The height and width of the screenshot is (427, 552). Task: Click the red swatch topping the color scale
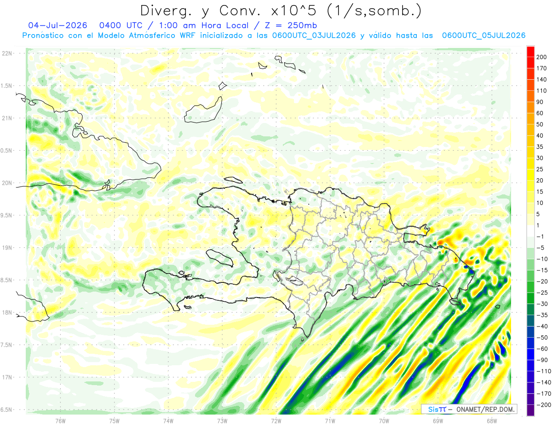[530, 51]
